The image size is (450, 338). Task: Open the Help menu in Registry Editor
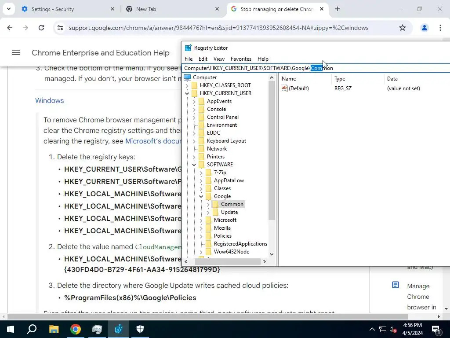pyautogui.click(x=263, y=59)
